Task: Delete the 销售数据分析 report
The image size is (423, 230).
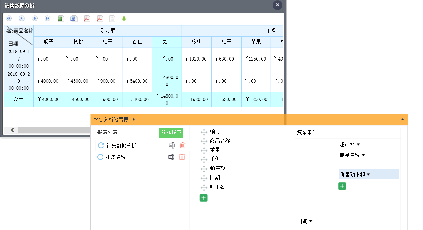Action: pyautogui.click(x=182, y=145)
